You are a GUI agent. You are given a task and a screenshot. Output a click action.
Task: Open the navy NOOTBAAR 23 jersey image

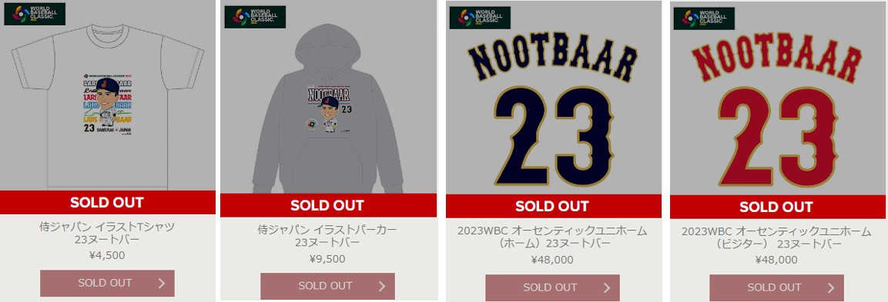click(x=553, y=98)
